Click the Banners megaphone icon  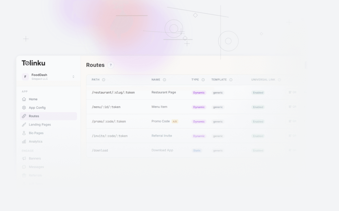24,158
